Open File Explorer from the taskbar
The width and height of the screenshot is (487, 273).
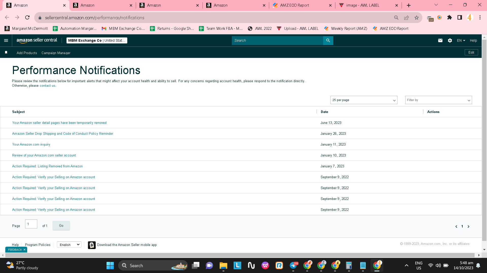coord(223,266)
